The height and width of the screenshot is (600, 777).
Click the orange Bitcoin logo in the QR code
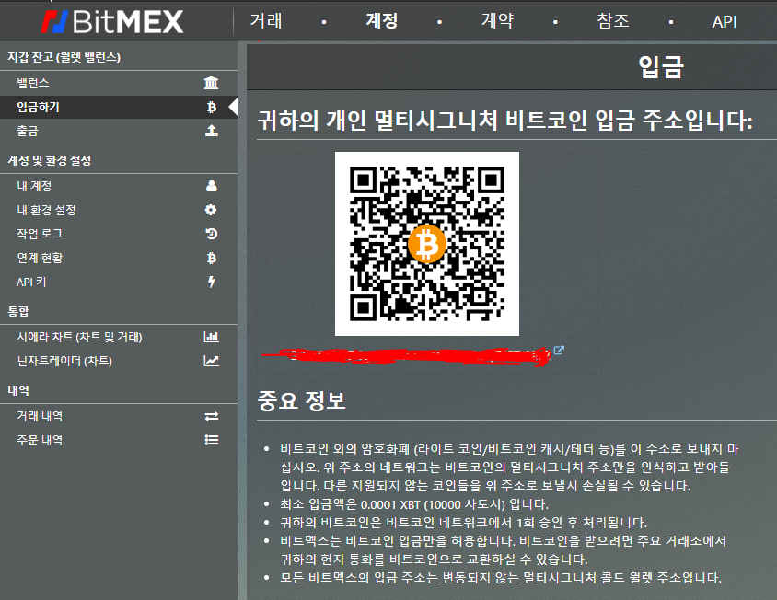(427, 244)
